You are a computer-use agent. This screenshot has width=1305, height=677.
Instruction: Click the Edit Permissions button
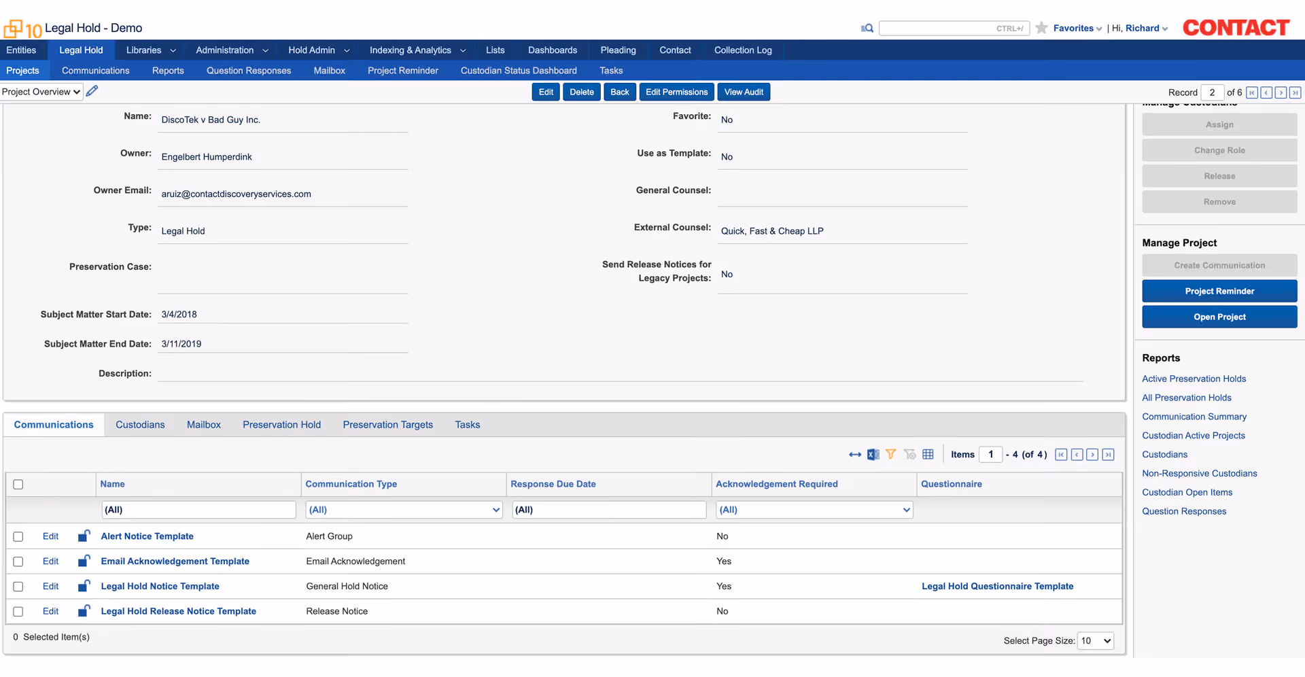pos(676,92)
